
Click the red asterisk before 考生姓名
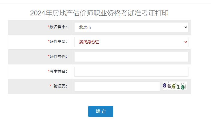click(x=49, y=71)
